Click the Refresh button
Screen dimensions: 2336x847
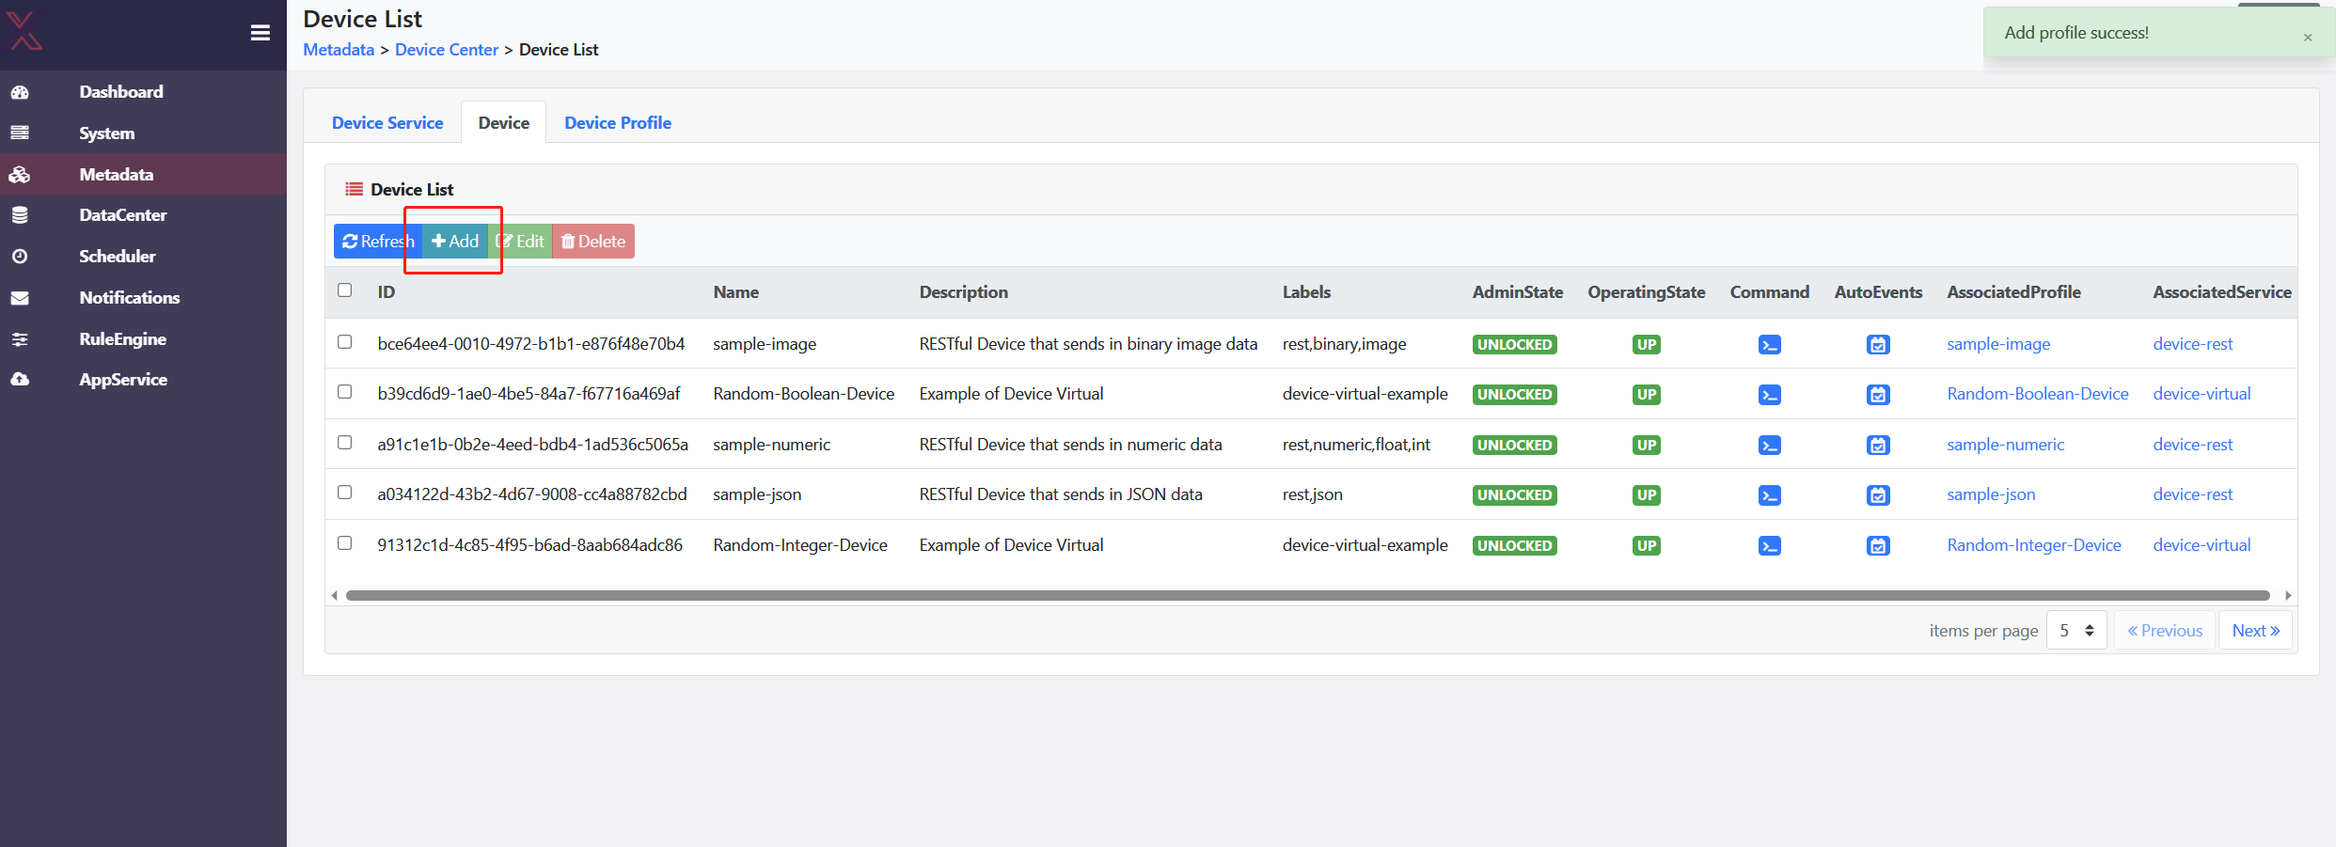click(x=378, y=241)
